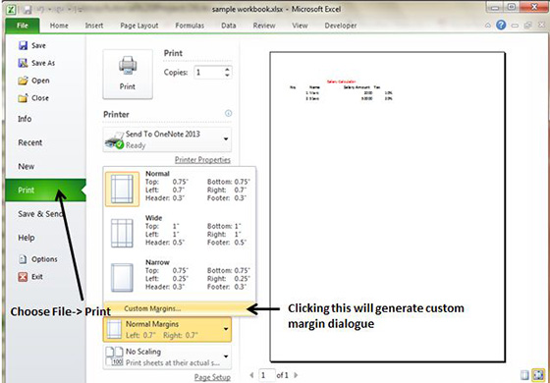Choose Custom Margins... option
This screenshot has height=383, width=550.
click(180, 308)
